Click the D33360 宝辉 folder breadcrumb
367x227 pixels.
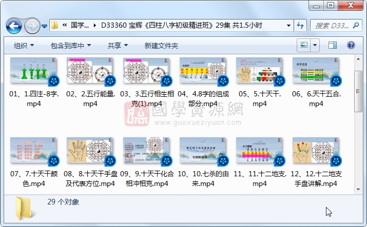[x=181, y=25]
